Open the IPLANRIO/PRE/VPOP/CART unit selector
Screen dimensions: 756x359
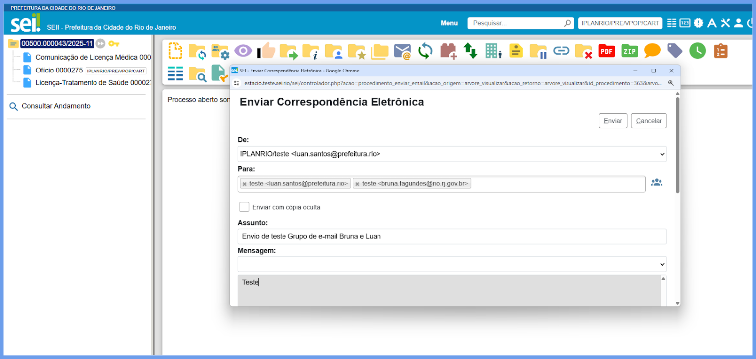[x=620, y=23]
